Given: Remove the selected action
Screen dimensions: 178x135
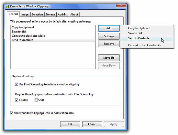Looking at the screenshot, I should pos(109,44).
